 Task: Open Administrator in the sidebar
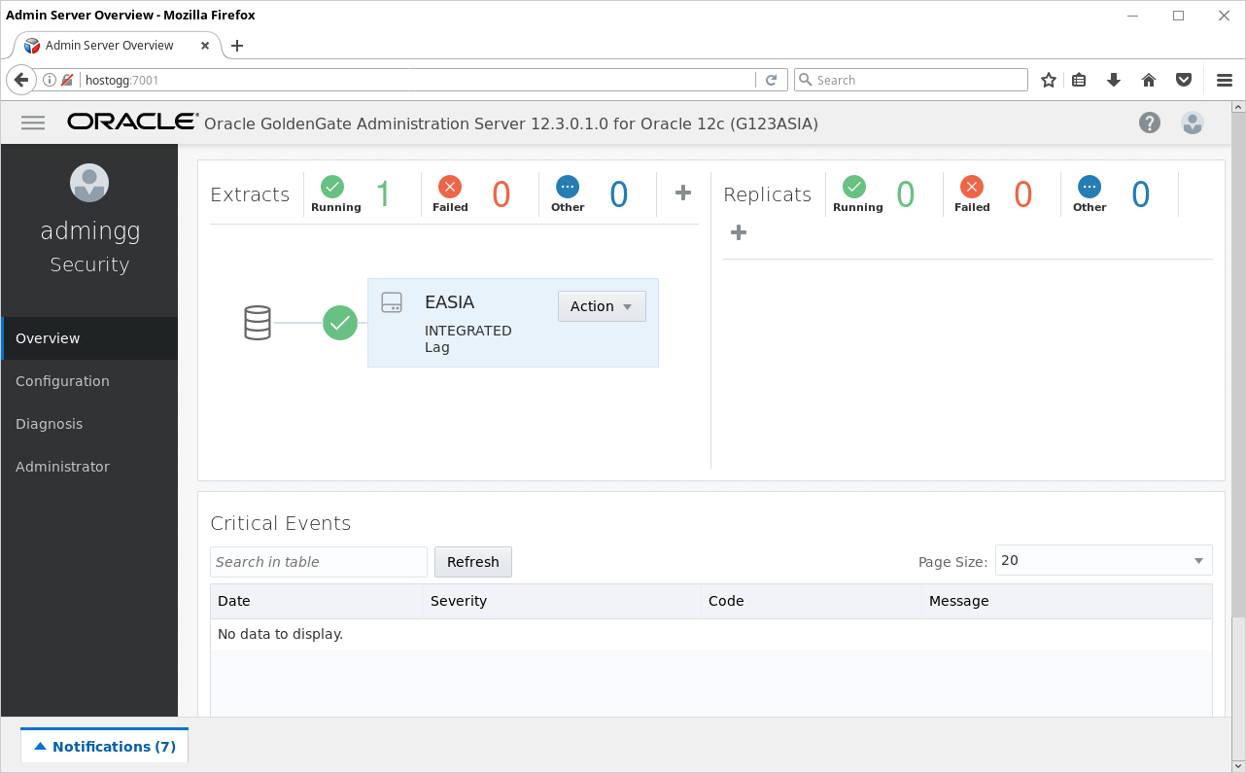(x=89, y=467)
